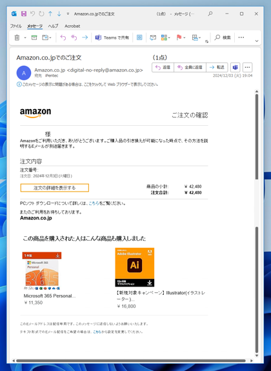
Task: Click the Microsoft 365 Personal product thumbnail
Action: click(42, 271)
